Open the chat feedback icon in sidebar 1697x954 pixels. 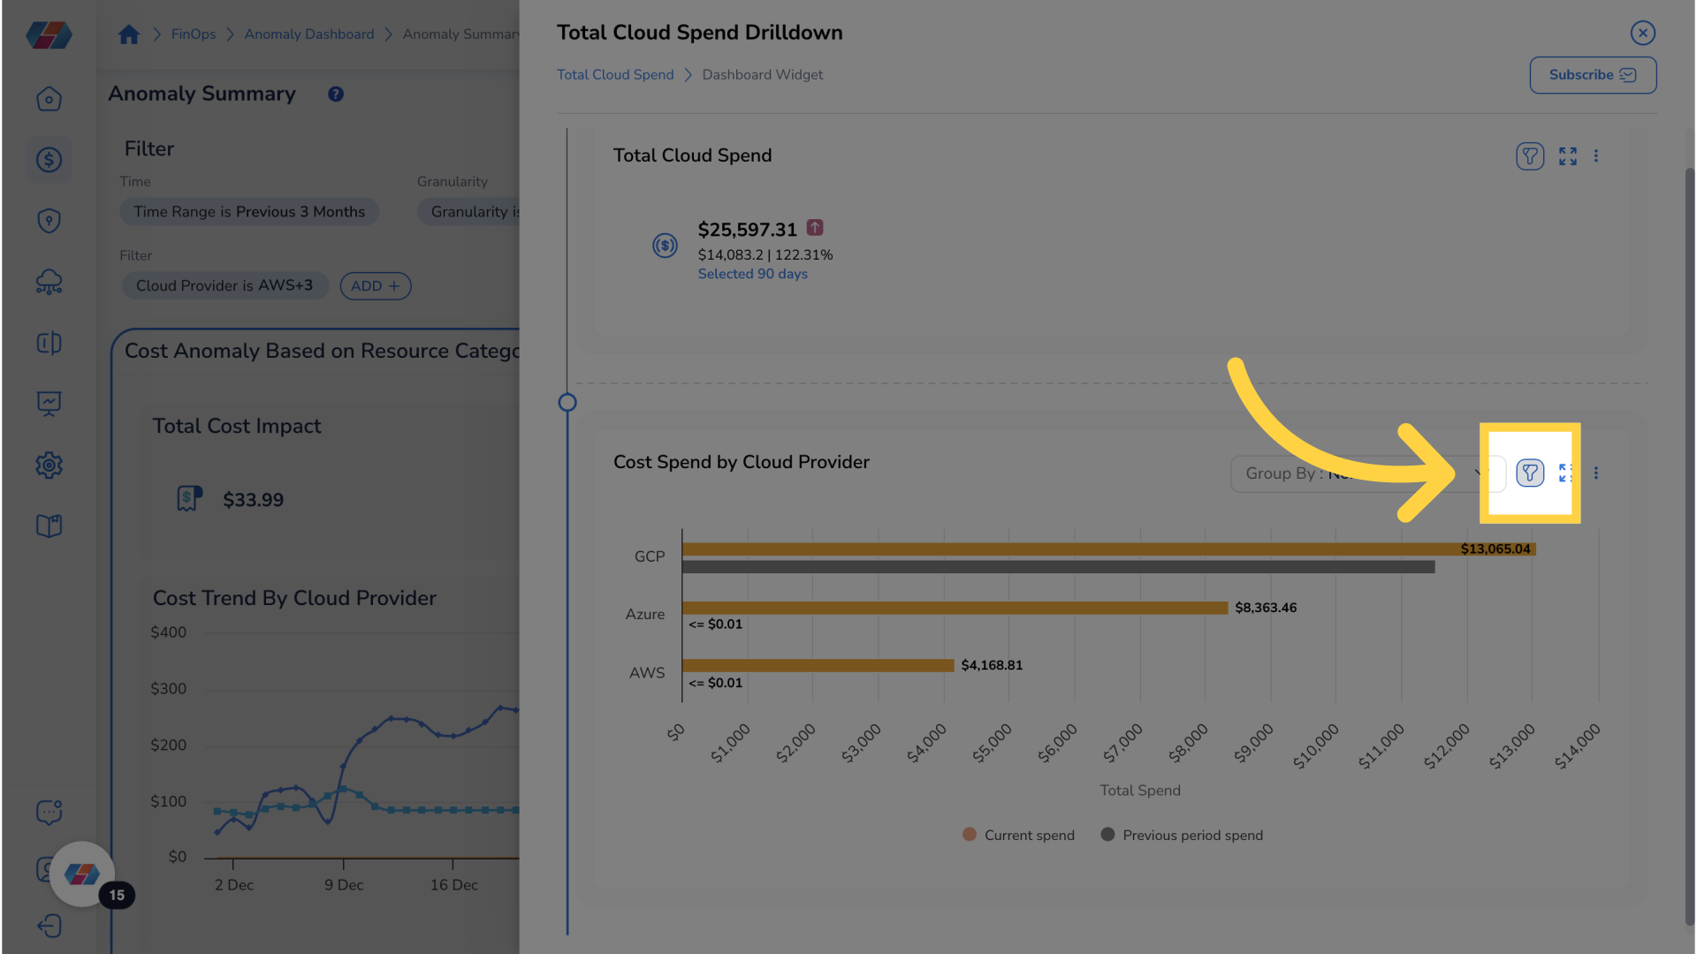click(49, 812)
